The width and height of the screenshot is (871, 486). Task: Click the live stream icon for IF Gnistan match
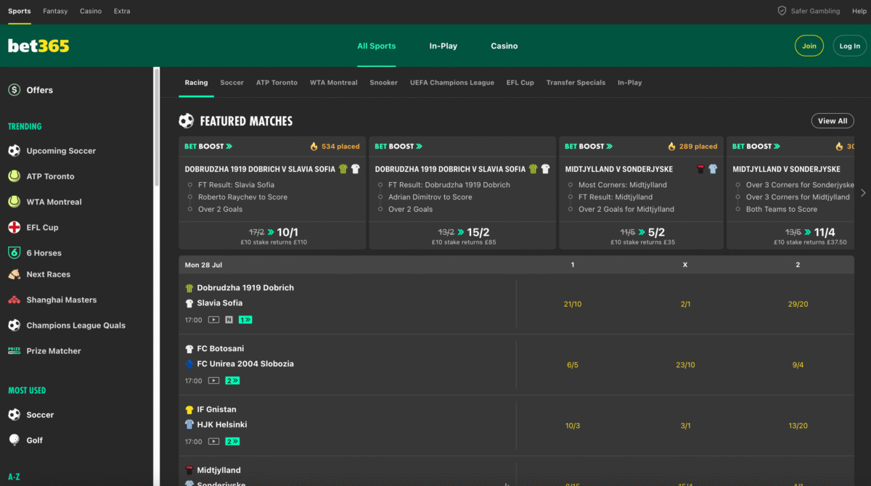point(214,441)
